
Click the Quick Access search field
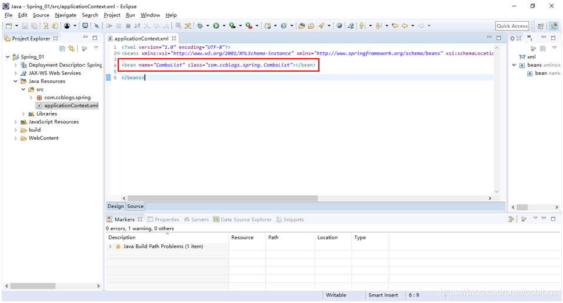tap(512, 26)
